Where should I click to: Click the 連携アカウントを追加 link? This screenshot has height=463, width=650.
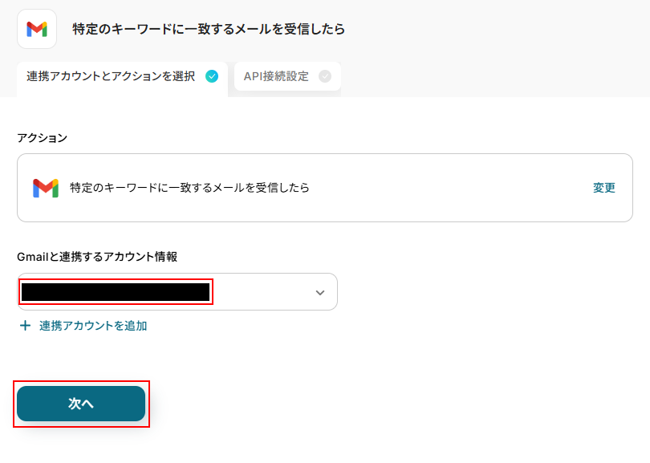(93, 326)
